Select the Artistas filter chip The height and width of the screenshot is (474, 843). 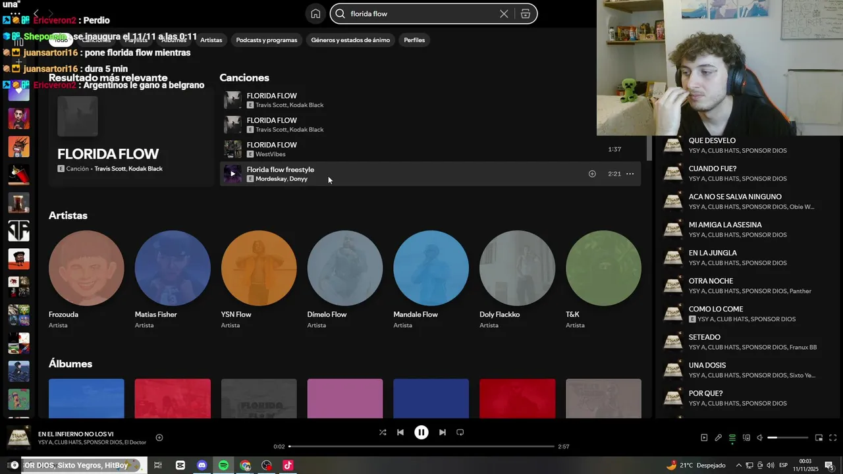click(x=211, y=40)
